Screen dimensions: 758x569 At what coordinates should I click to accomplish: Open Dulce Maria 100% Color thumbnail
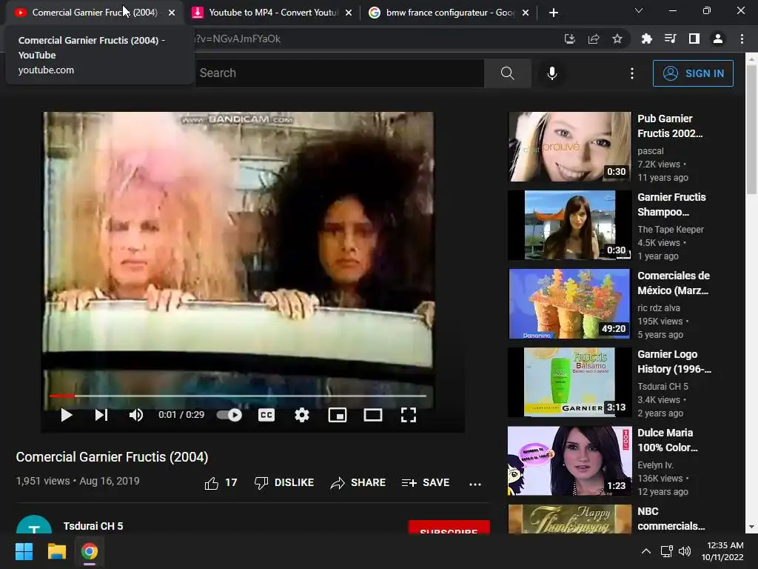[569, 461]
